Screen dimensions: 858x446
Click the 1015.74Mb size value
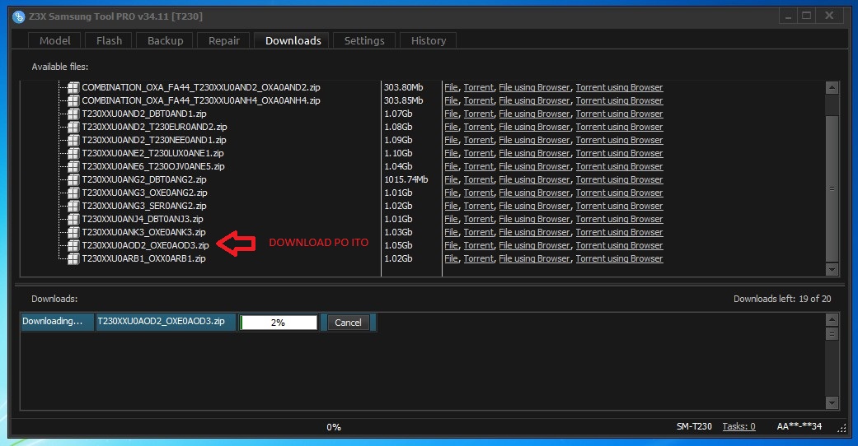(x=406, y=179)
